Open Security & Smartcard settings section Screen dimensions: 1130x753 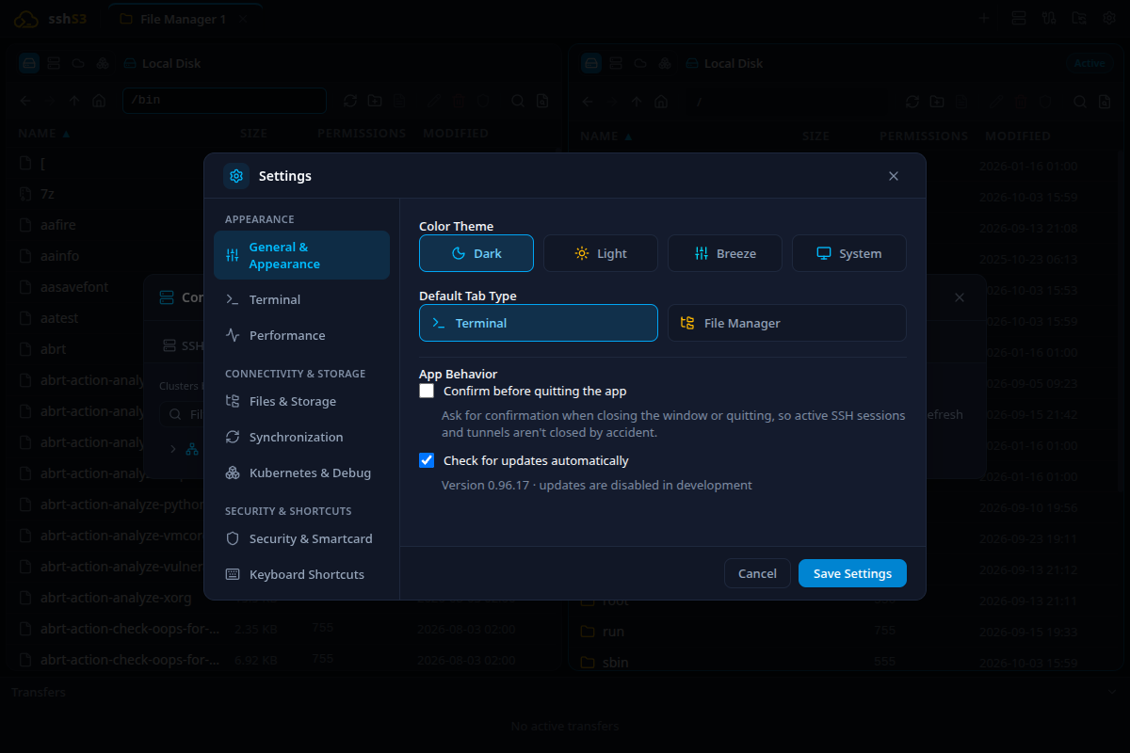(x=301, y=538)
